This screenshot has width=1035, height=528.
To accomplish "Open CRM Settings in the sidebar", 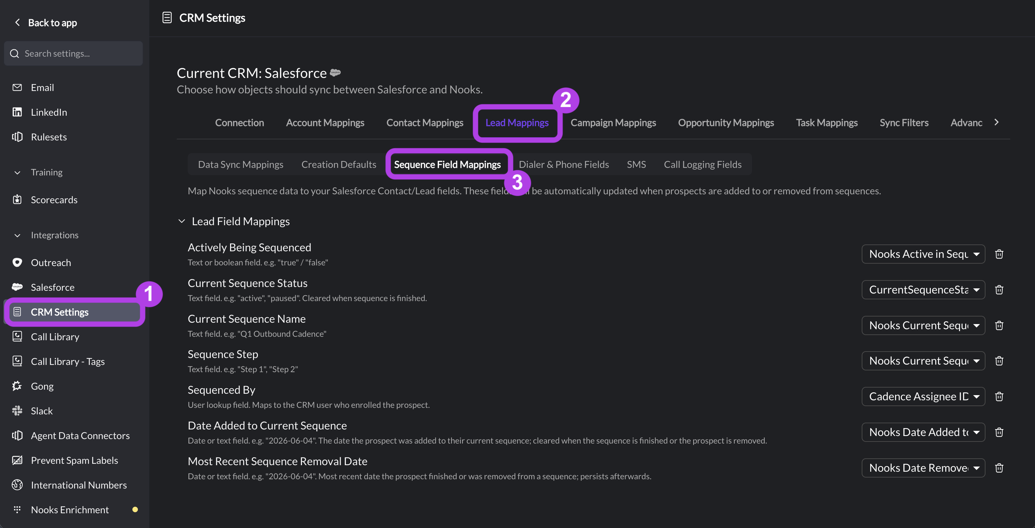I will tap(74, 312).
